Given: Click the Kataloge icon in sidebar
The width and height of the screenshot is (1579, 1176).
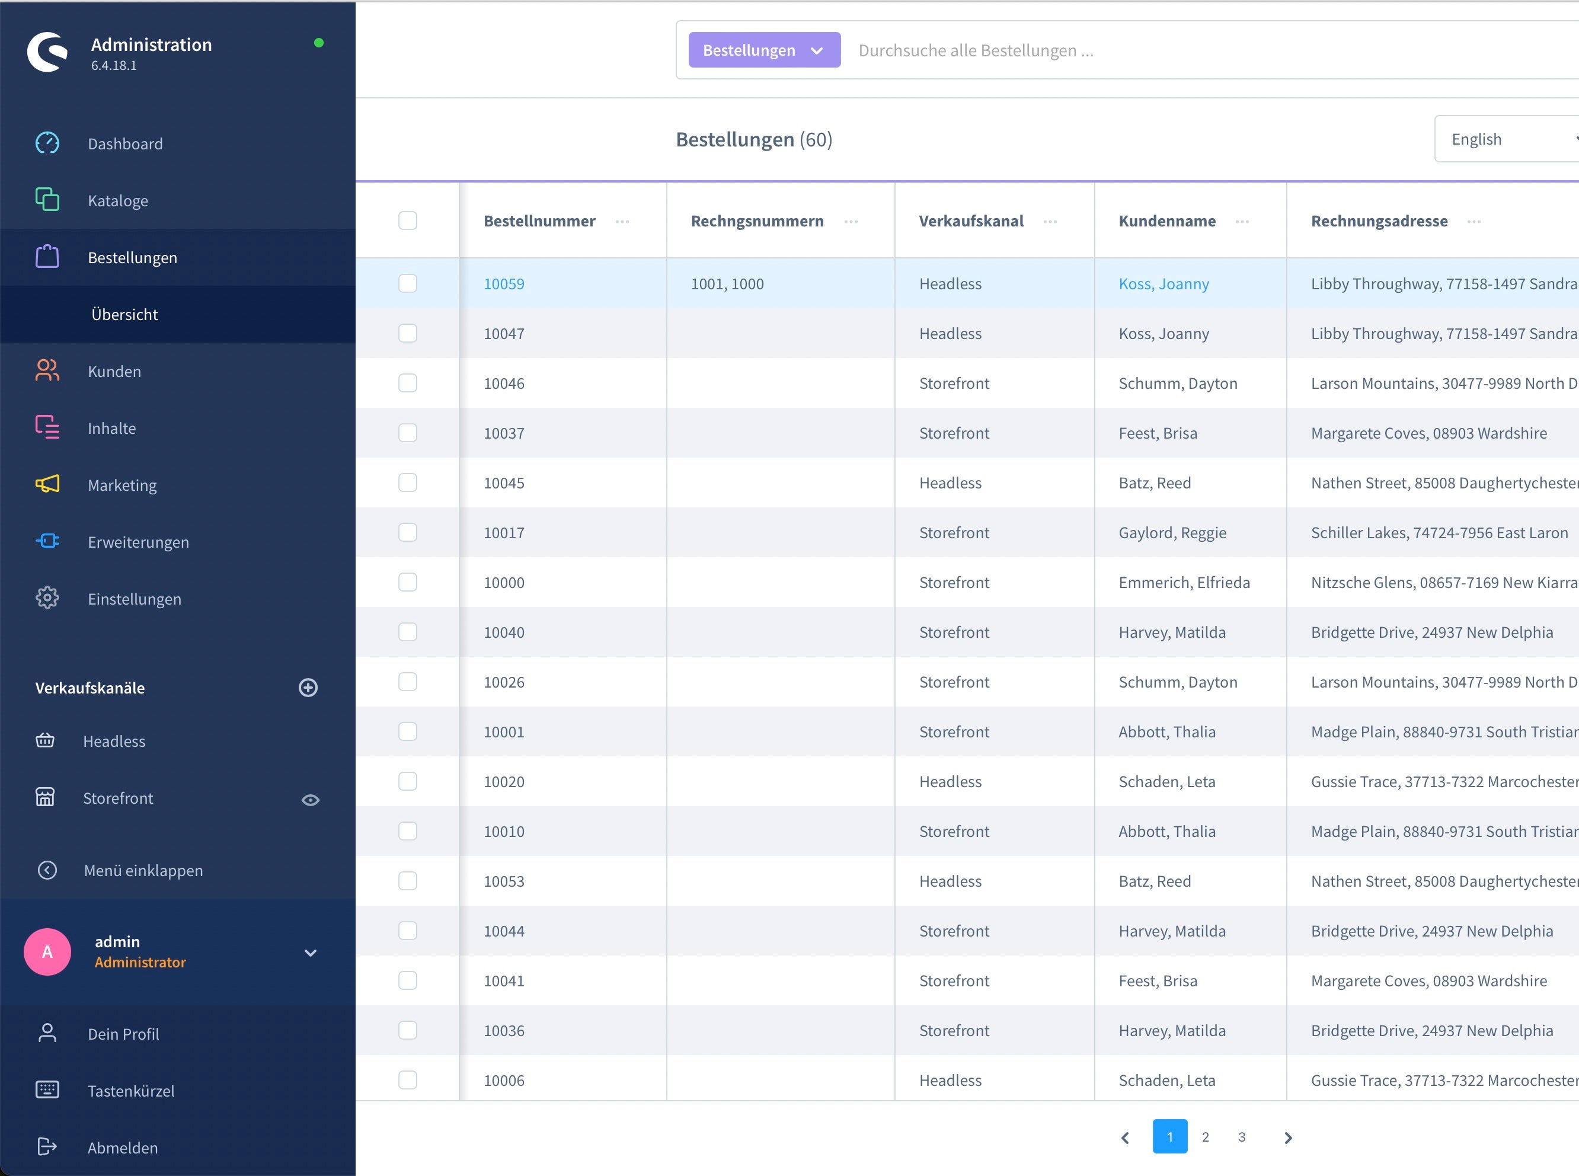Looking at the screenshot, I should tap(46, 199).
